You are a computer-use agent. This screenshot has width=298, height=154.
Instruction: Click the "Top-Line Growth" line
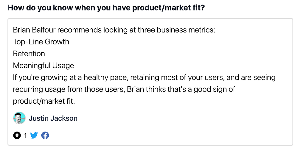click(41, 42)
